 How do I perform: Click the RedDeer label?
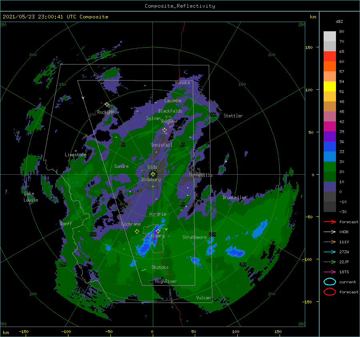pyautogui.click(x=170, y=121)
